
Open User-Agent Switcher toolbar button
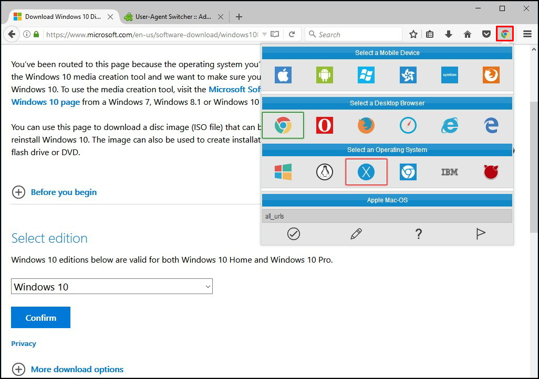[x=505, y=34]
